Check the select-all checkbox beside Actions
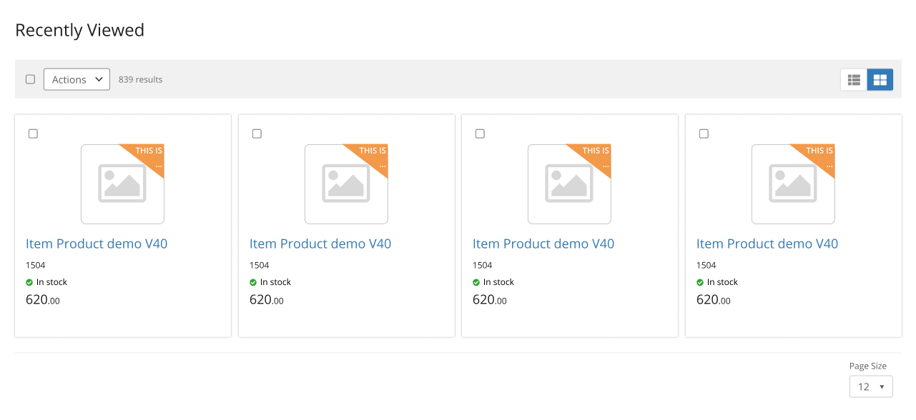This screenshot has height=420, width=916. pos(30,79)
